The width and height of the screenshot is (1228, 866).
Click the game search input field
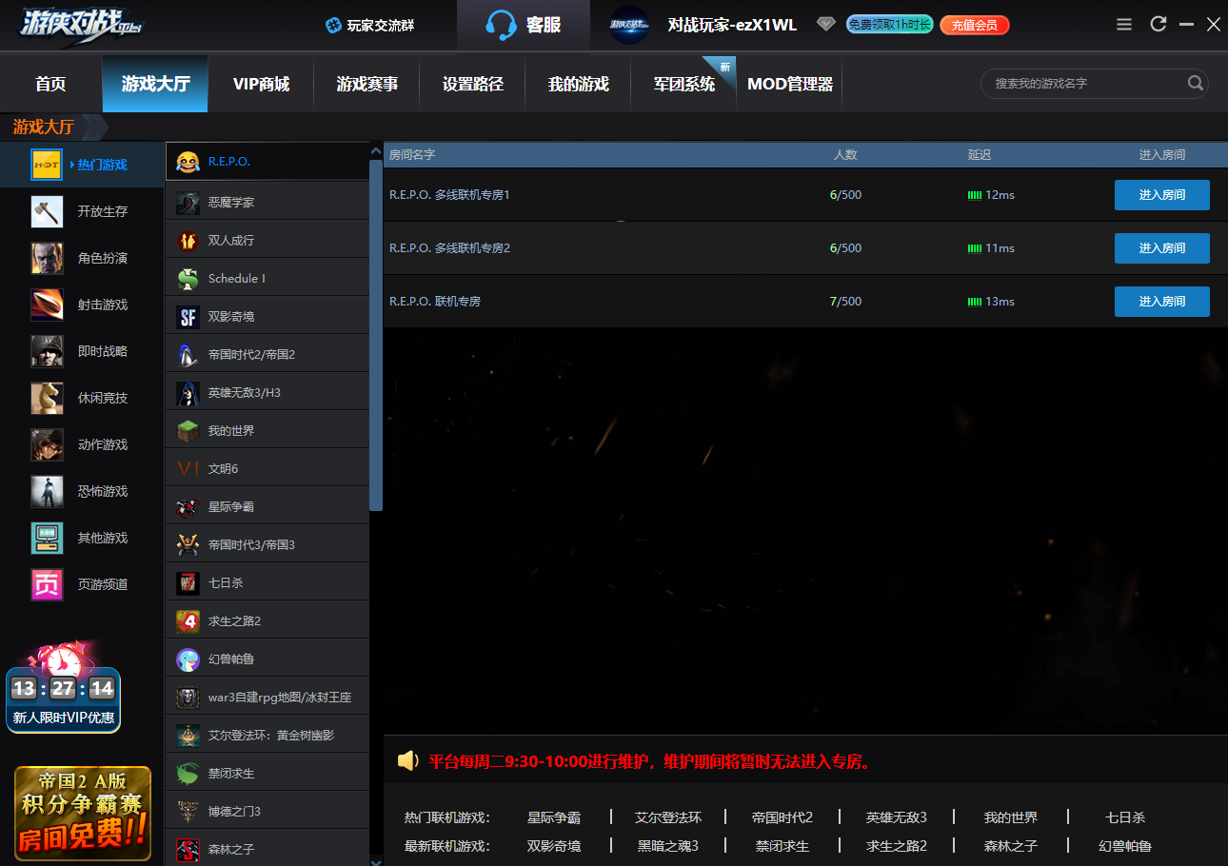coord(1085,84)
